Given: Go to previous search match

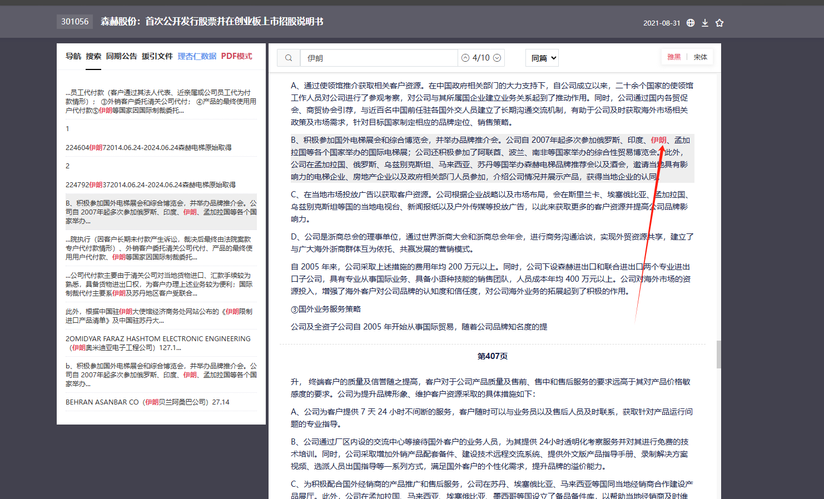Looking at the screenshot, I should click(x=465, y=58).
